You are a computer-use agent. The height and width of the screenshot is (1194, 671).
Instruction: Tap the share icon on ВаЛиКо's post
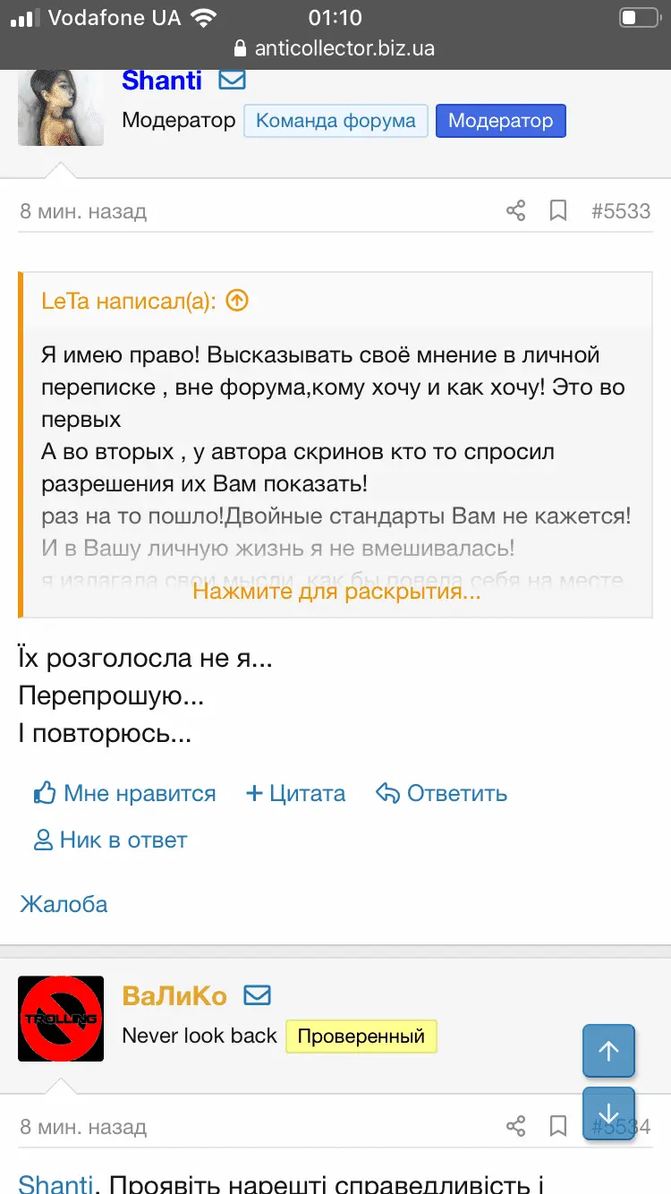pyautogui.click(x=515, y=1126)
